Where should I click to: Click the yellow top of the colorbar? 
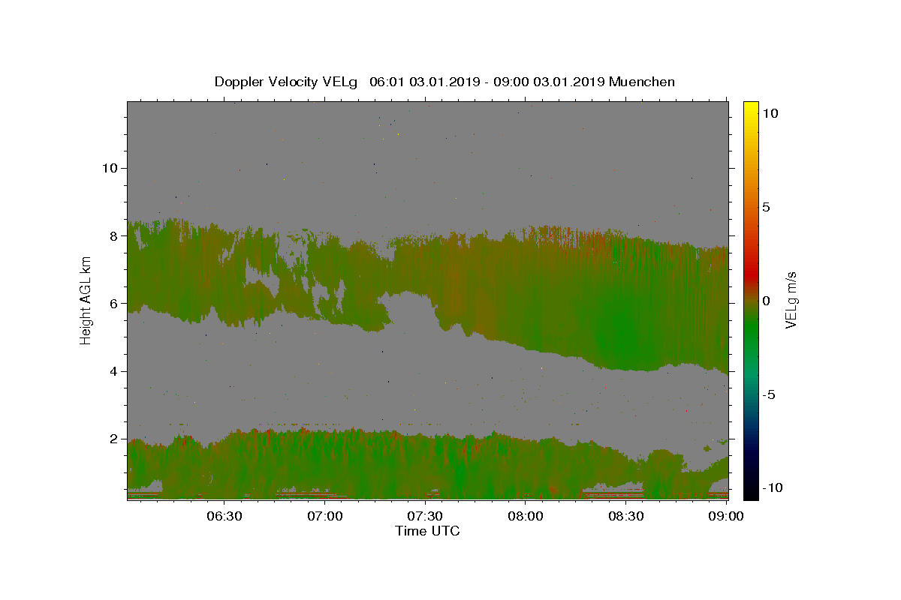(x=750, y=107)
